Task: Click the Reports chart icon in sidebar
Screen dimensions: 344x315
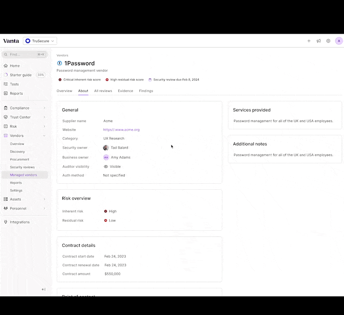Action: click(x=6, y=93)
